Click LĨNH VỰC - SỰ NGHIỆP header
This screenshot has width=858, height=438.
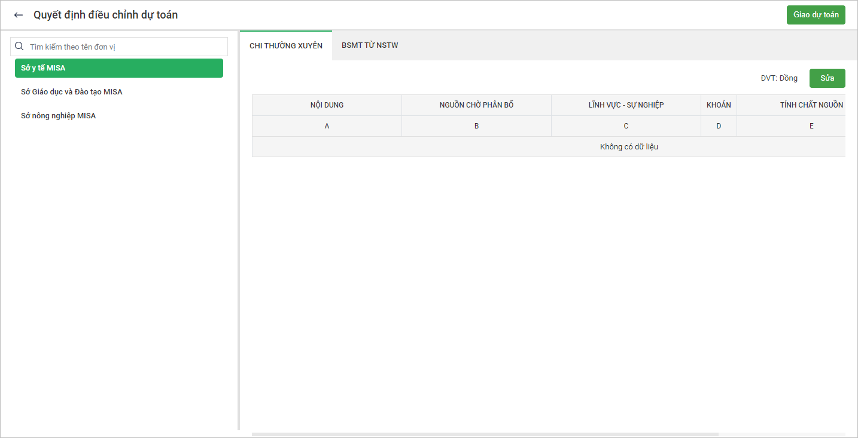626,105
